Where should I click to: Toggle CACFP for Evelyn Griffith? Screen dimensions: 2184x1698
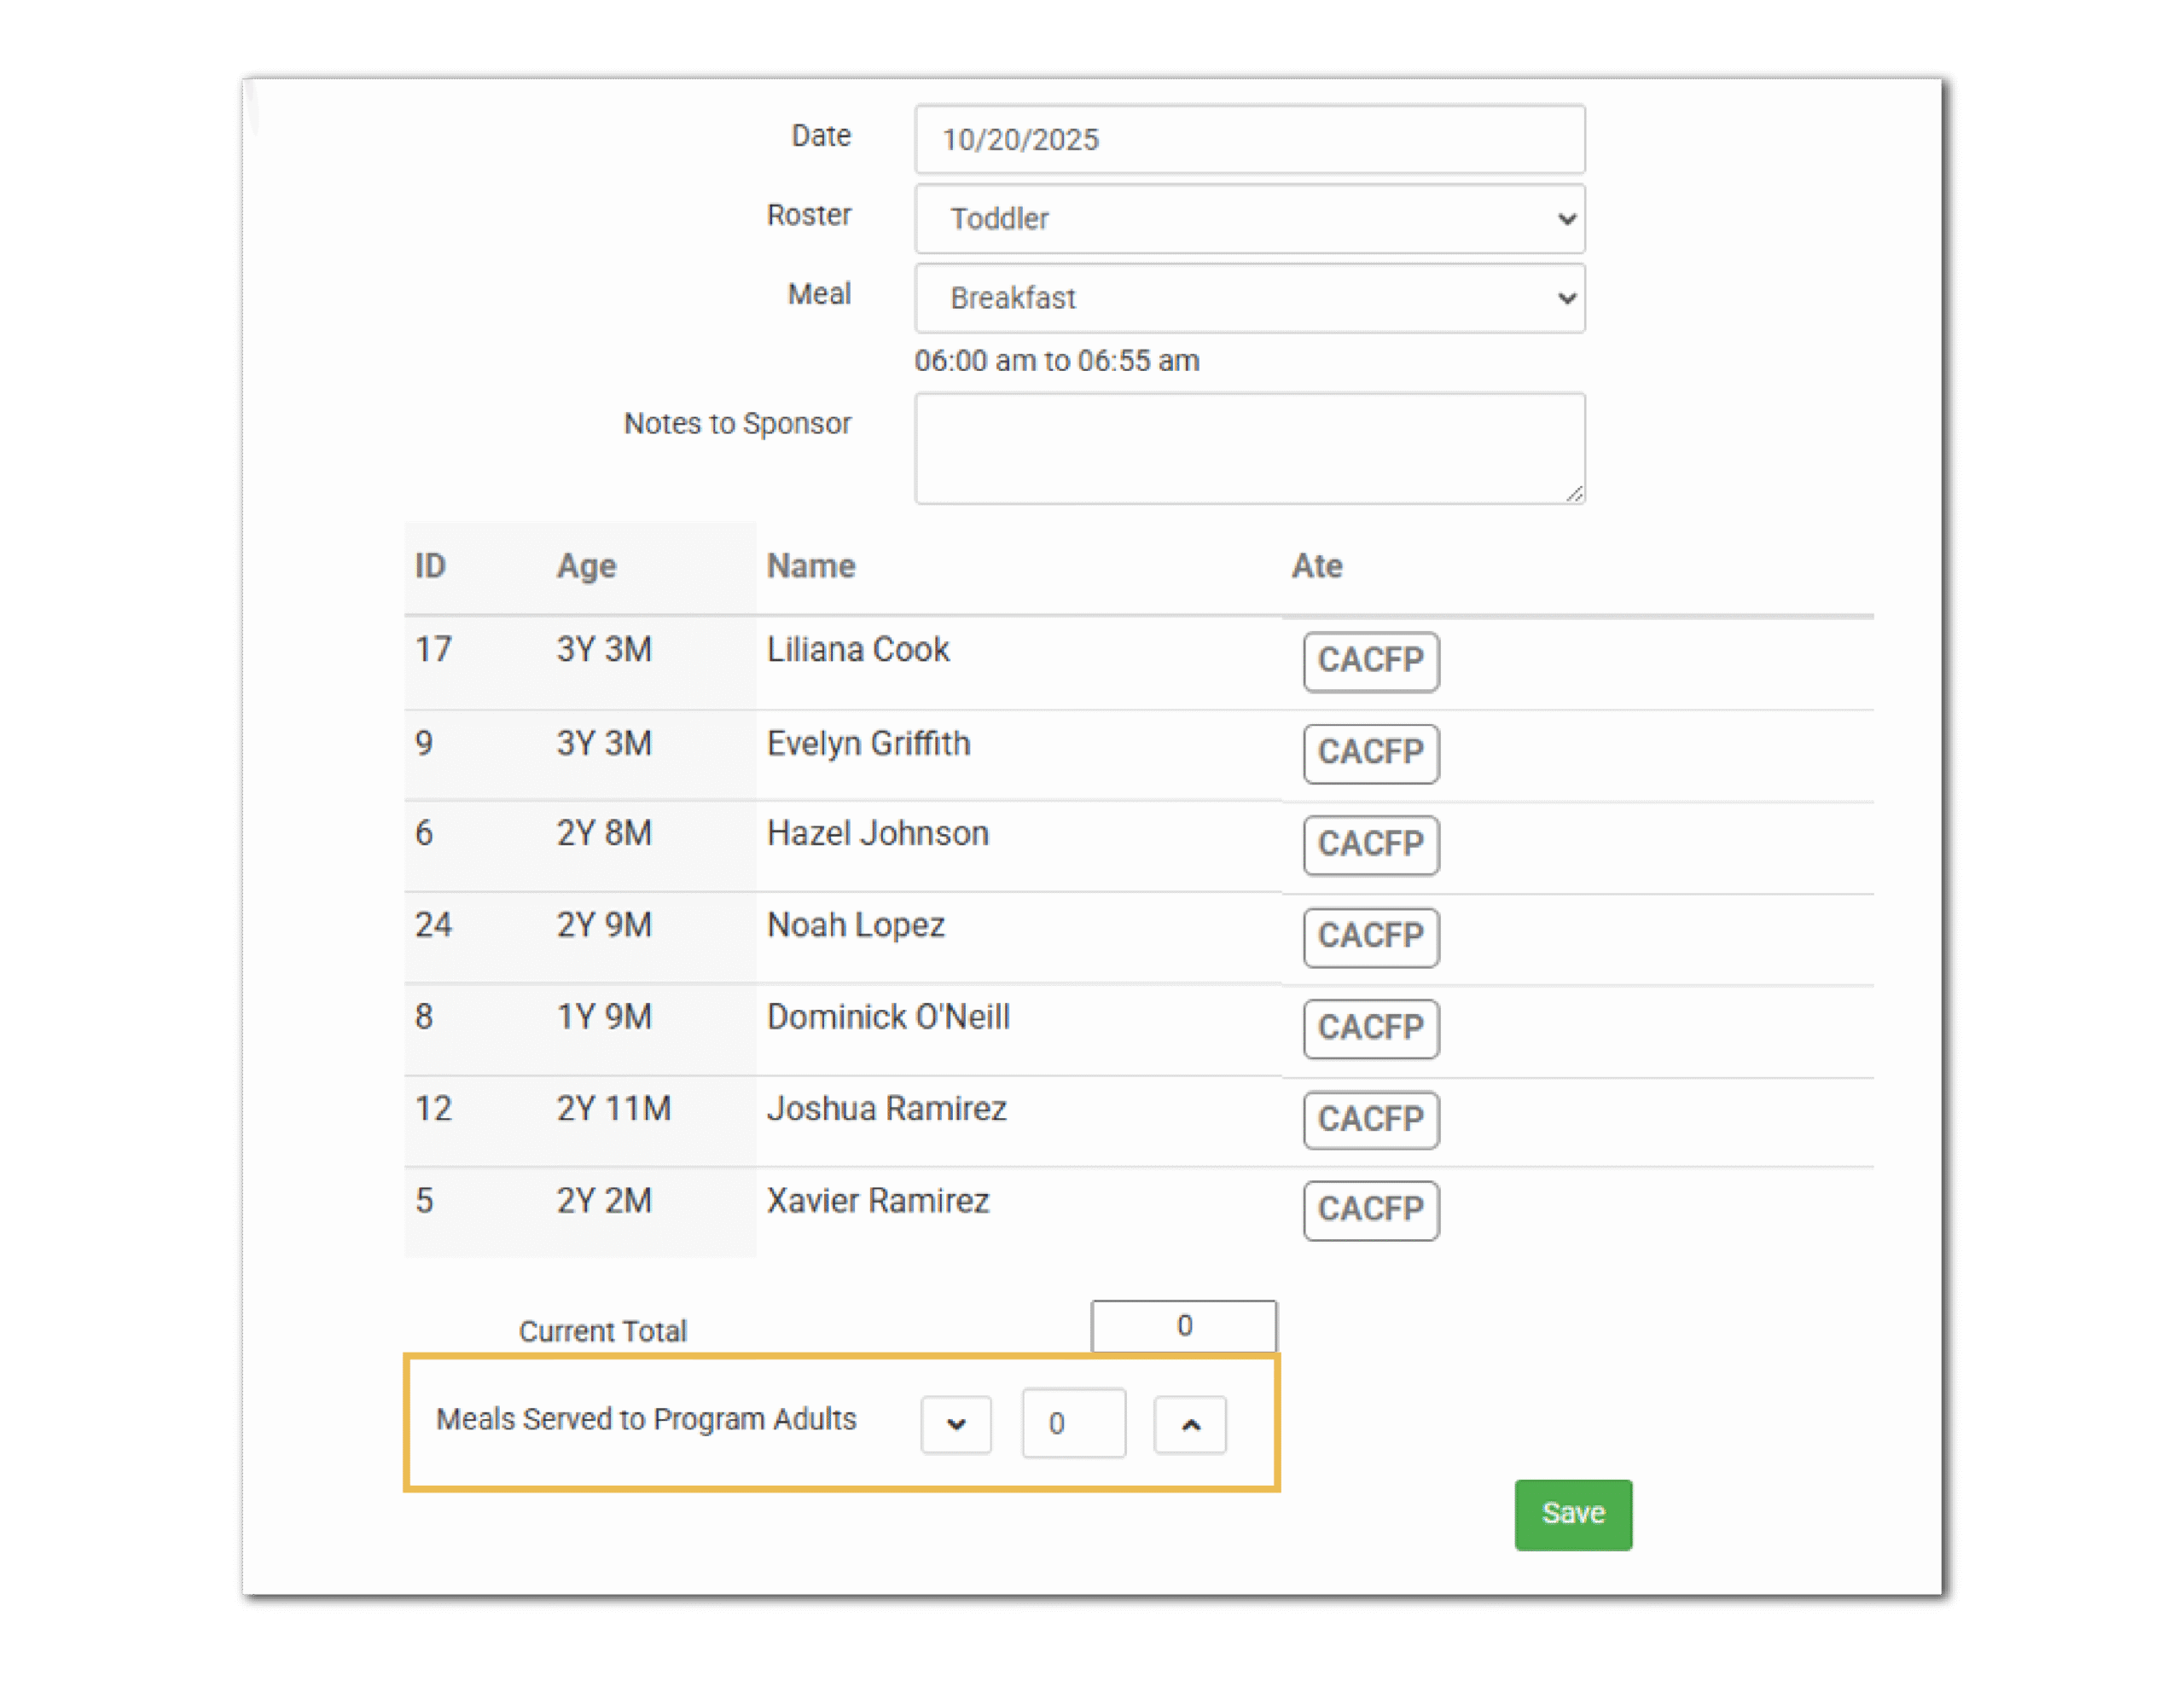[x=1370, y=752]
